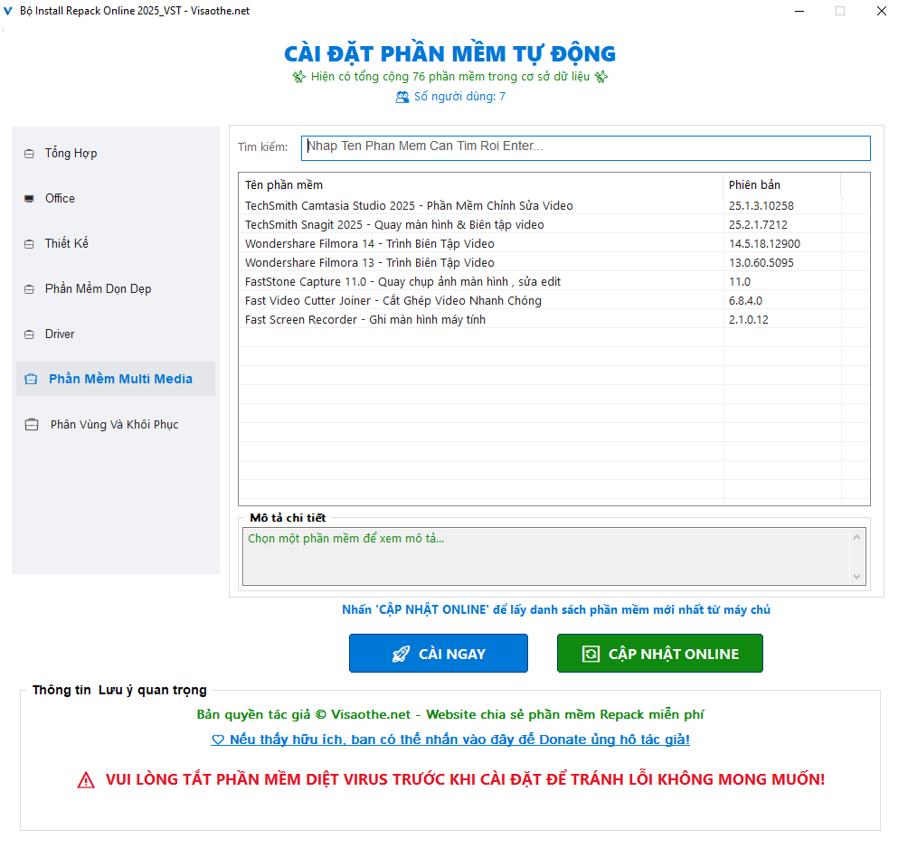Viewport: 898px width, 848px height.
Task: Focus the Tìm kiếm search field
Action: pos(586,148)
